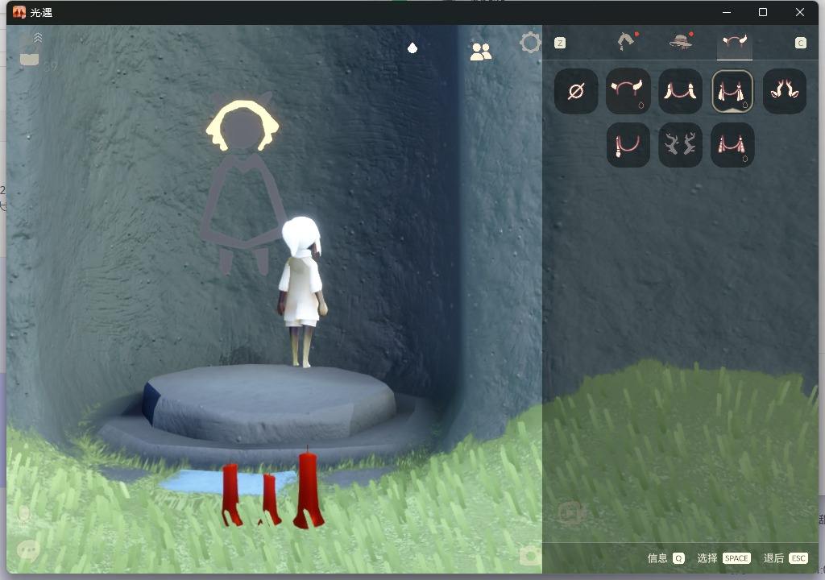Viewport: 825px width, 580px height.
Task: Switch to the hairstyle category tab
Action: coord(626,42)
